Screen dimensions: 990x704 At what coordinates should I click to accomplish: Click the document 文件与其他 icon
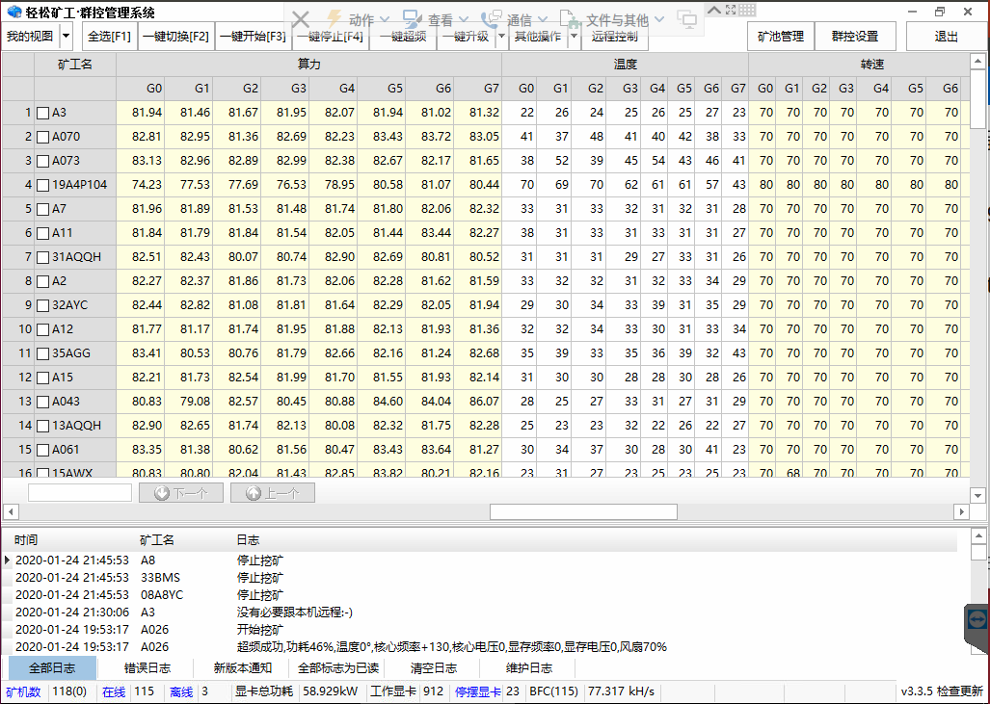click(571, 19)
